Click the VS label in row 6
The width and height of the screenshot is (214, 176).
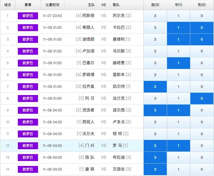pos(103,75)
